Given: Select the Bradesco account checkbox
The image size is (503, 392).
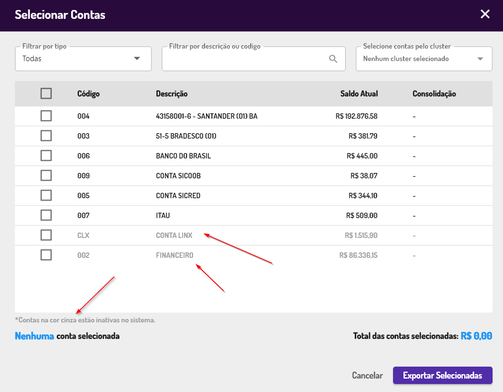Looking at the screenshot, I should click(x=46, y=136).
